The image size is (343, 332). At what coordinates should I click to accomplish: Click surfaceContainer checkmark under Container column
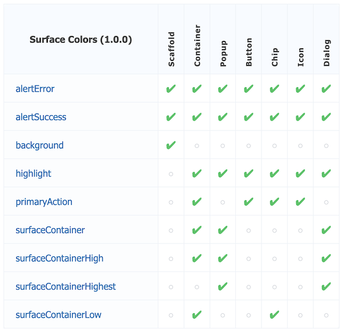(x=197, y=230)
